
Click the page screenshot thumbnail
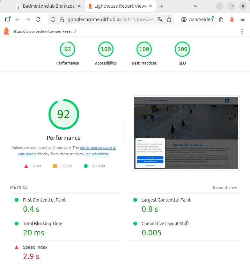pos(186,133)
